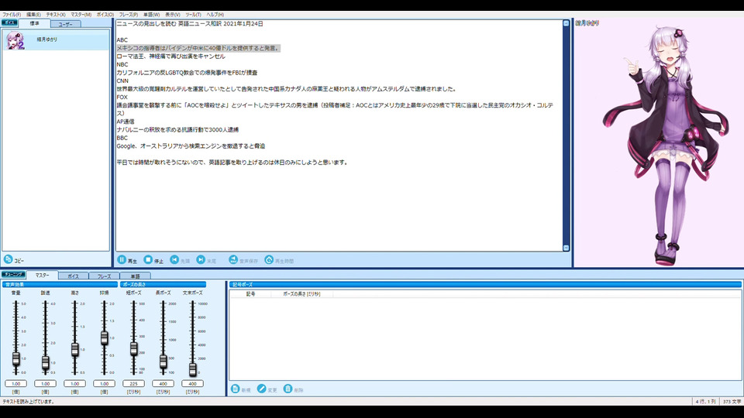Open the フレーズ(P) menu

(128, 15)
